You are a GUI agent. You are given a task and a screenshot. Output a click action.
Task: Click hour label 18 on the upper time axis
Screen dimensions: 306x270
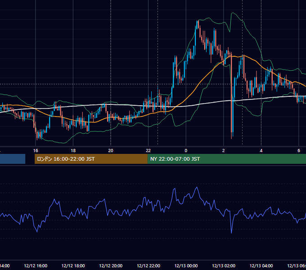point(73,151)
